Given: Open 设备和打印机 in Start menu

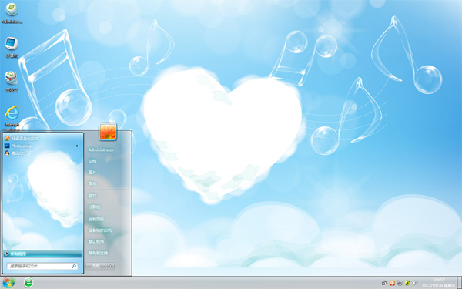Looking at the screenshot, I should [x=100, y=230].
